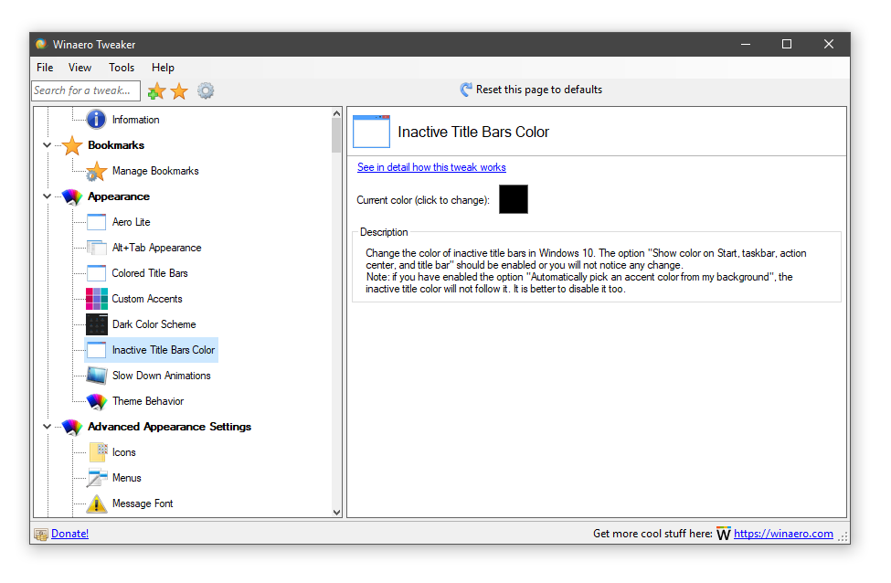Click the Aero Lite window icon

pos(96,222)
